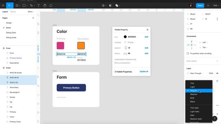
Task: Select the Comment tool
Action: click(51, 6)
